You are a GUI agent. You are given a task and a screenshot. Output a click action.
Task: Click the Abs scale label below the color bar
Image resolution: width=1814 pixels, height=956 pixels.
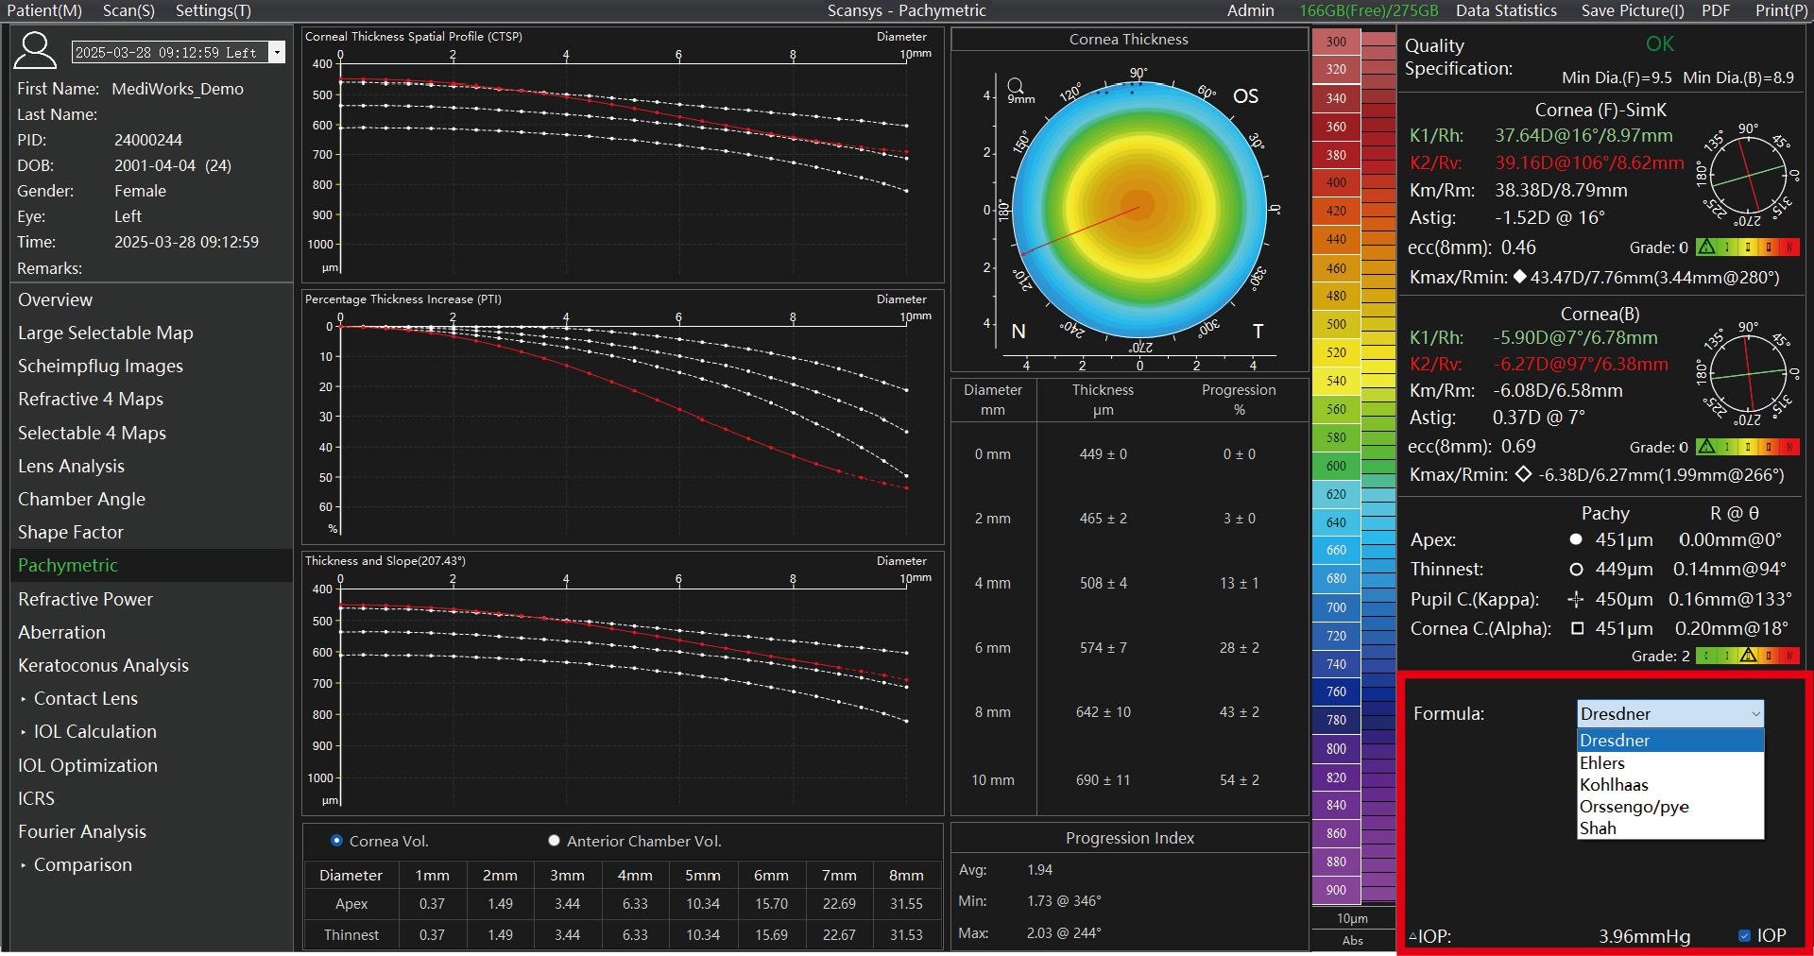pos(1352,940)
